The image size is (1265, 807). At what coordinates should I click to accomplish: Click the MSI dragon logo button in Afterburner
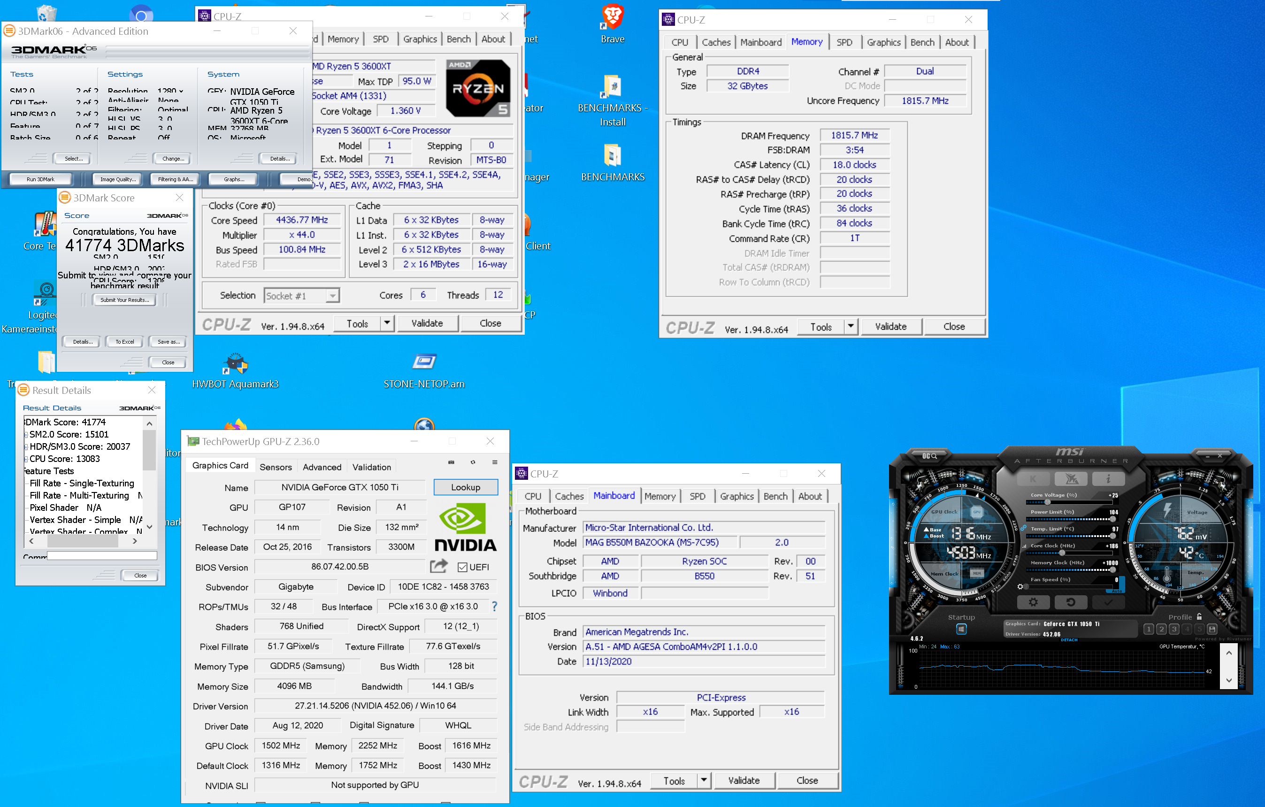1071,479
